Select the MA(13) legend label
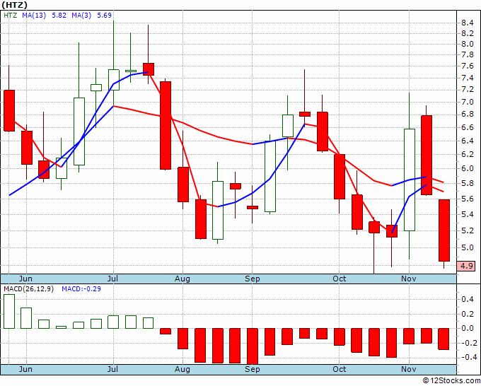This screenshot has width=481, height=386. click(x=34, y=16)
